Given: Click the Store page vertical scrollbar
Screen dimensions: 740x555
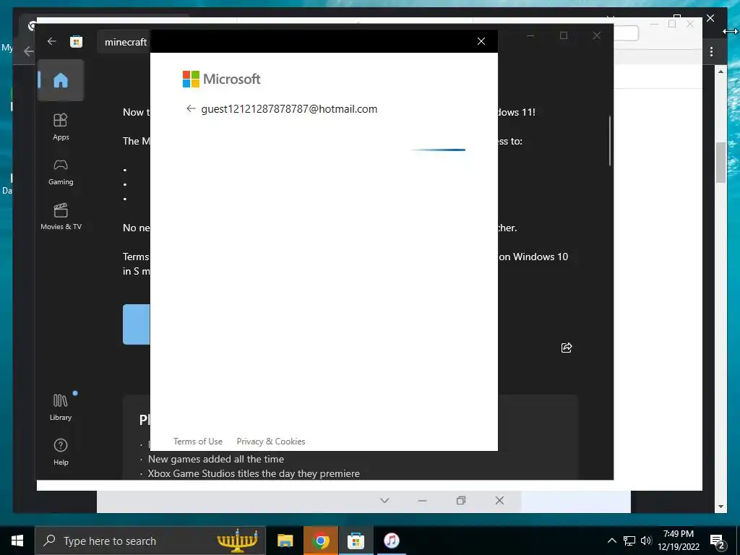Looking at the screenshot, I should click(610, 141).
